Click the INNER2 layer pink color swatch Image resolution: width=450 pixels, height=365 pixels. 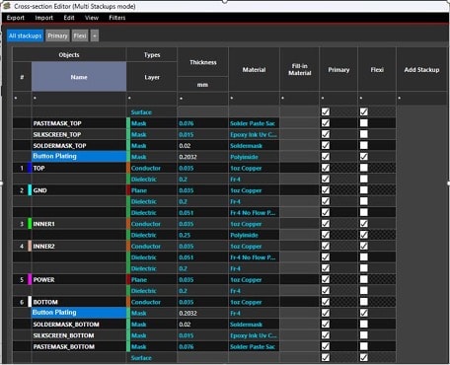[30, 247]
